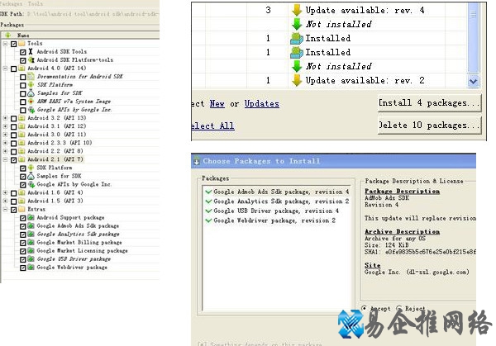
Task: Click the Extras folder icon
Action: tap(21, 209)
